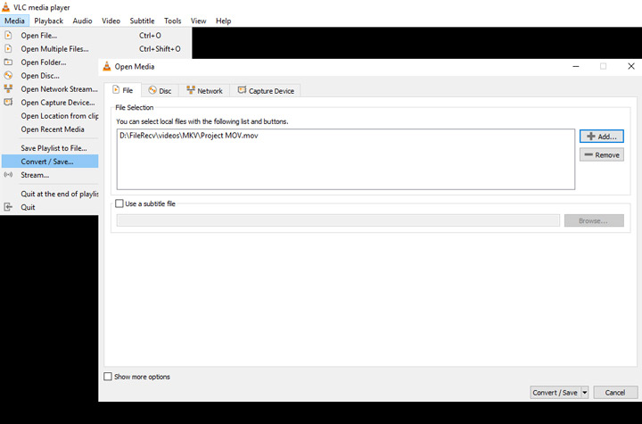Click the Network tab's network icon

[x=191, y=90]
